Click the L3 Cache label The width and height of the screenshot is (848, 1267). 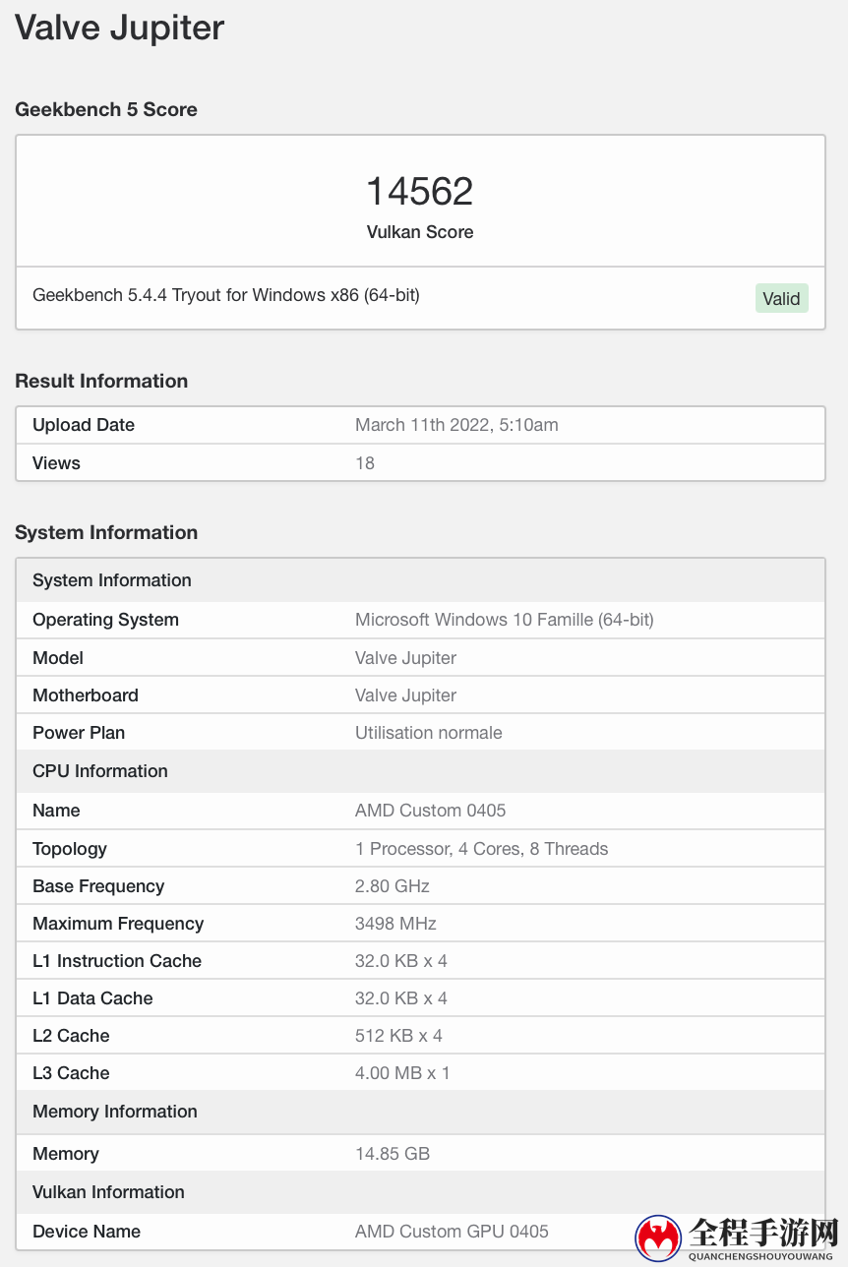click(71, 1073)
